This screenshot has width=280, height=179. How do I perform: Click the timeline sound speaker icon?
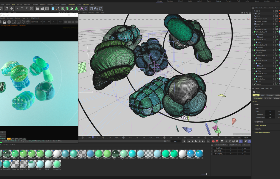(245, 141)
